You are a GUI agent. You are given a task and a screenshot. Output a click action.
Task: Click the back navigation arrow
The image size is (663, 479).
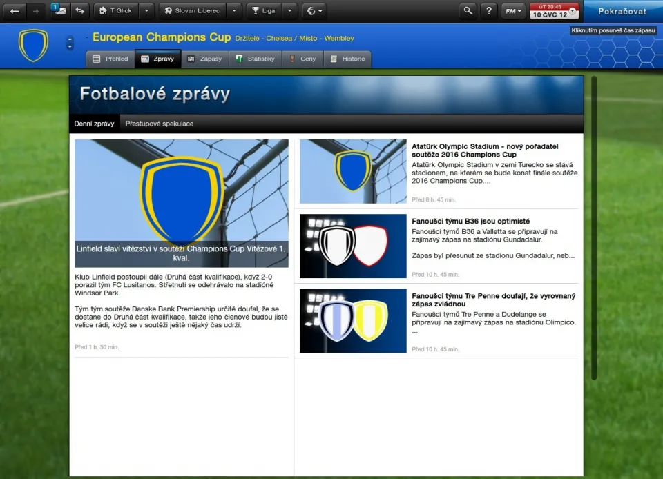[x=15, y=11]
